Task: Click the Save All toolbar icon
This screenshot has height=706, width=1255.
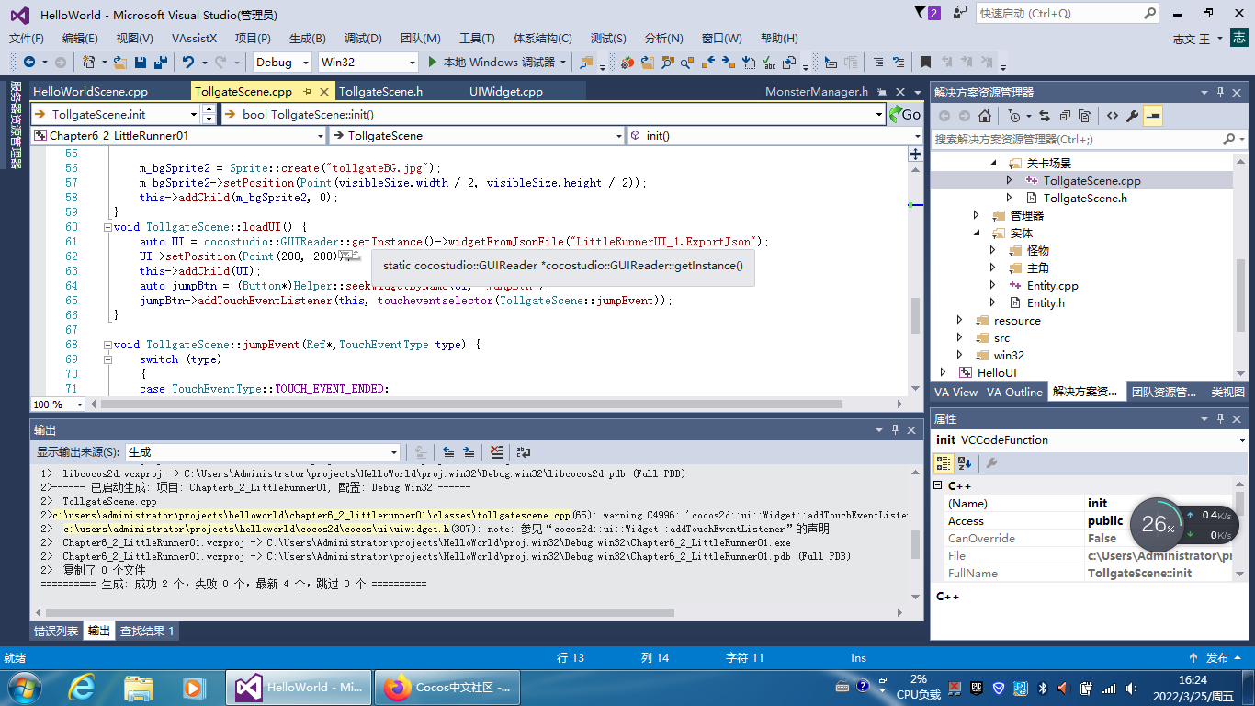Action: 160,63
